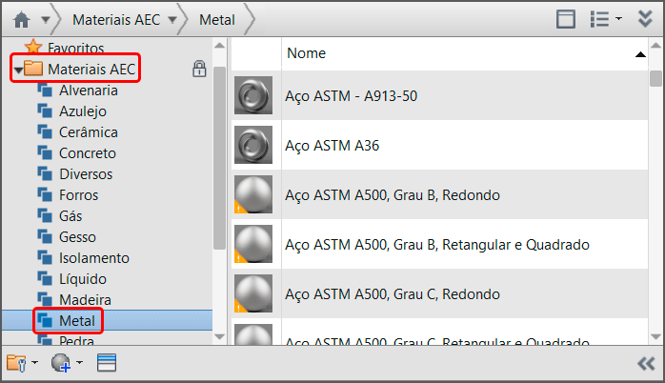665x383 pixels.
Task: Select the Alvenaria category
Action: [x=88, y=91]
